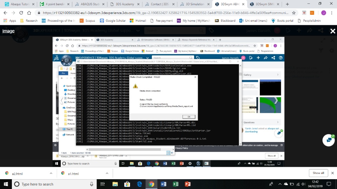Open the PeopleAdmin bookmark
Image resolution: width=337 pixels, height=189 pixels.
click(309, 21)
